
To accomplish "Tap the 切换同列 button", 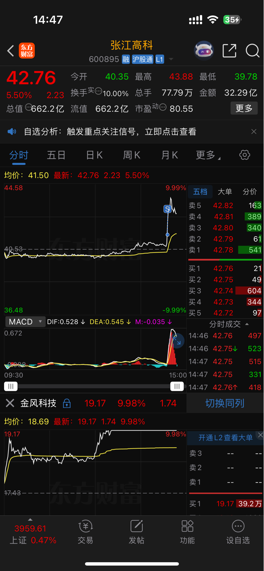I will 225,403.
